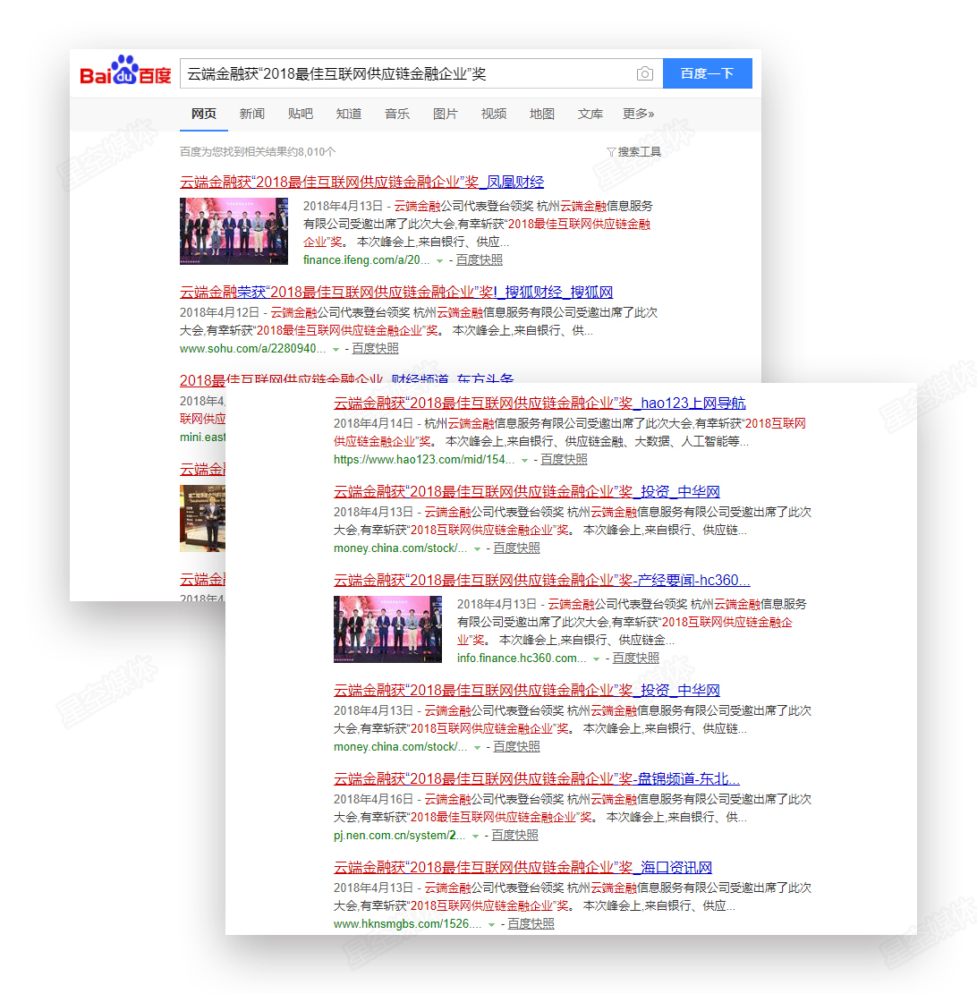The height and width of the screenshot is (994, 977).
Task: Click the www.sohu.com/a/2280940... URL
Action: tap(252, 349)
